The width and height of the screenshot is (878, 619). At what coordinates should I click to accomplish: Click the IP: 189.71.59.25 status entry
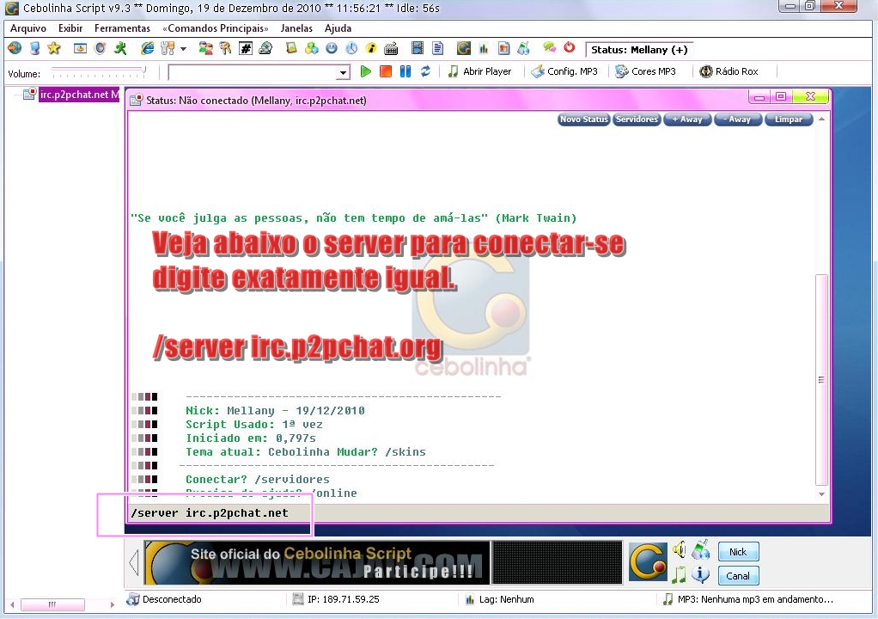tap(336, 599)
